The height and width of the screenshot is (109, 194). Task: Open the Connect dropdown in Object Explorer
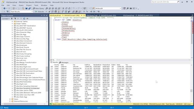5,18
